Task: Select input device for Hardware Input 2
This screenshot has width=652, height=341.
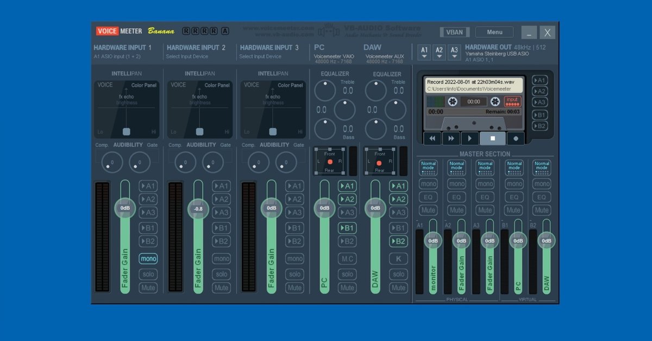Action: (187, 56)
